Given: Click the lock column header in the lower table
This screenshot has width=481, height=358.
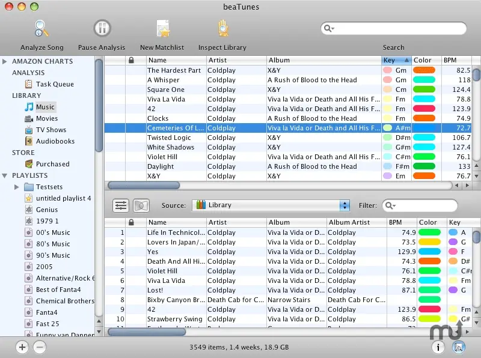Looking at the screenshot, I should pos(136,222).
